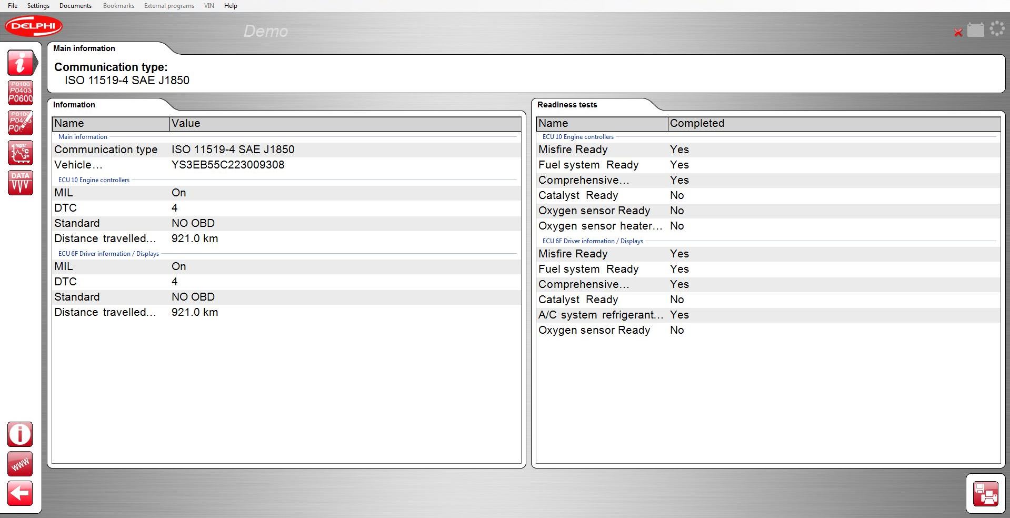Select the Information panel tab
This screenshot has height=518, width=1010.
tap(74, 105)
